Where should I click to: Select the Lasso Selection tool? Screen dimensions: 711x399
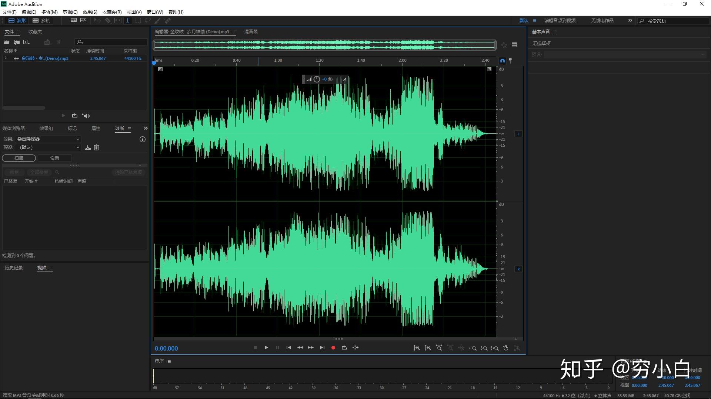click(x=148, y=20)
